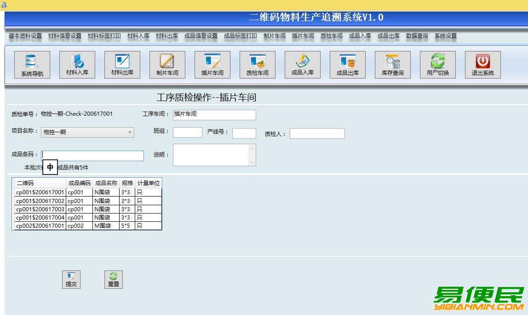
Task: Click the 材料出库 toolbar icon
Action: click(x=122, y=65)
